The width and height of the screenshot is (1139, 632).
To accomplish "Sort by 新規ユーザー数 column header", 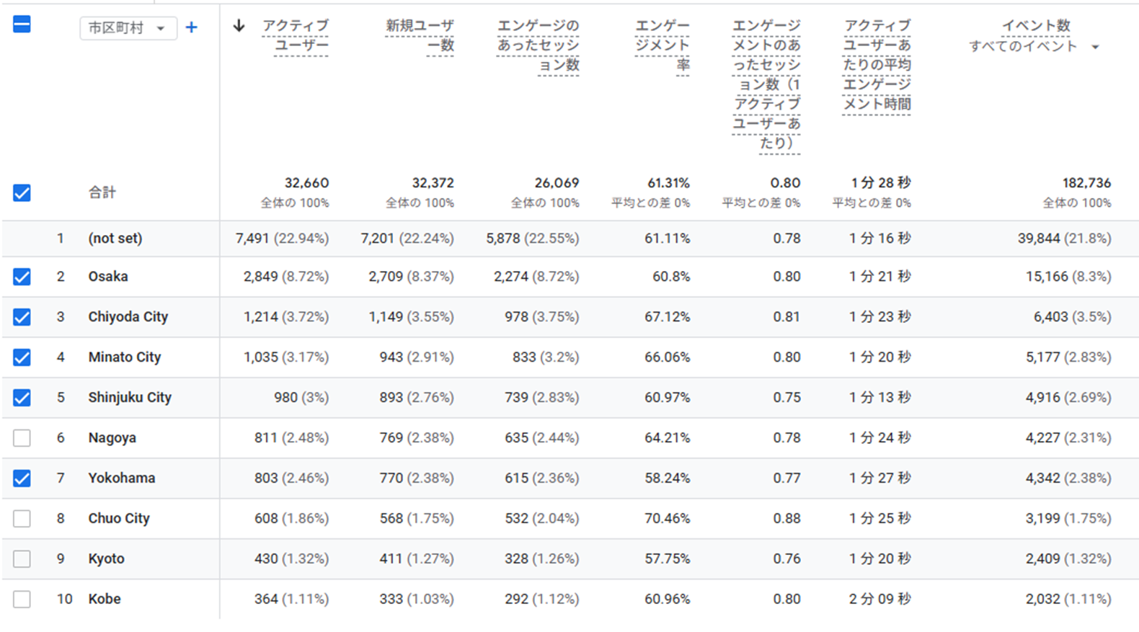I will pyautogui.click(x=420, y=35).
